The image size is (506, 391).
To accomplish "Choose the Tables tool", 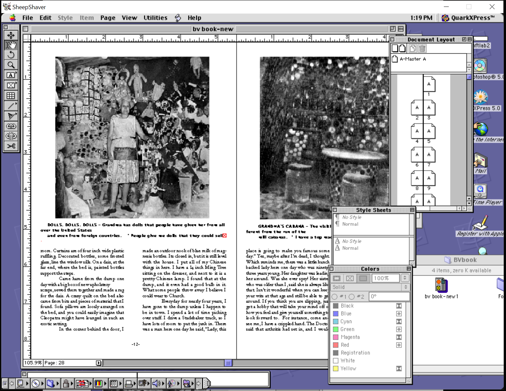I will (11, 95).
